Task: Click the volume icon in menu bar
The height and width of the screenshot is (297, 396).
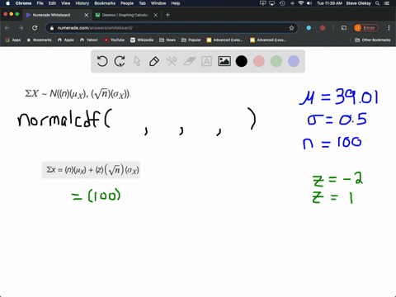Action: 309,3
